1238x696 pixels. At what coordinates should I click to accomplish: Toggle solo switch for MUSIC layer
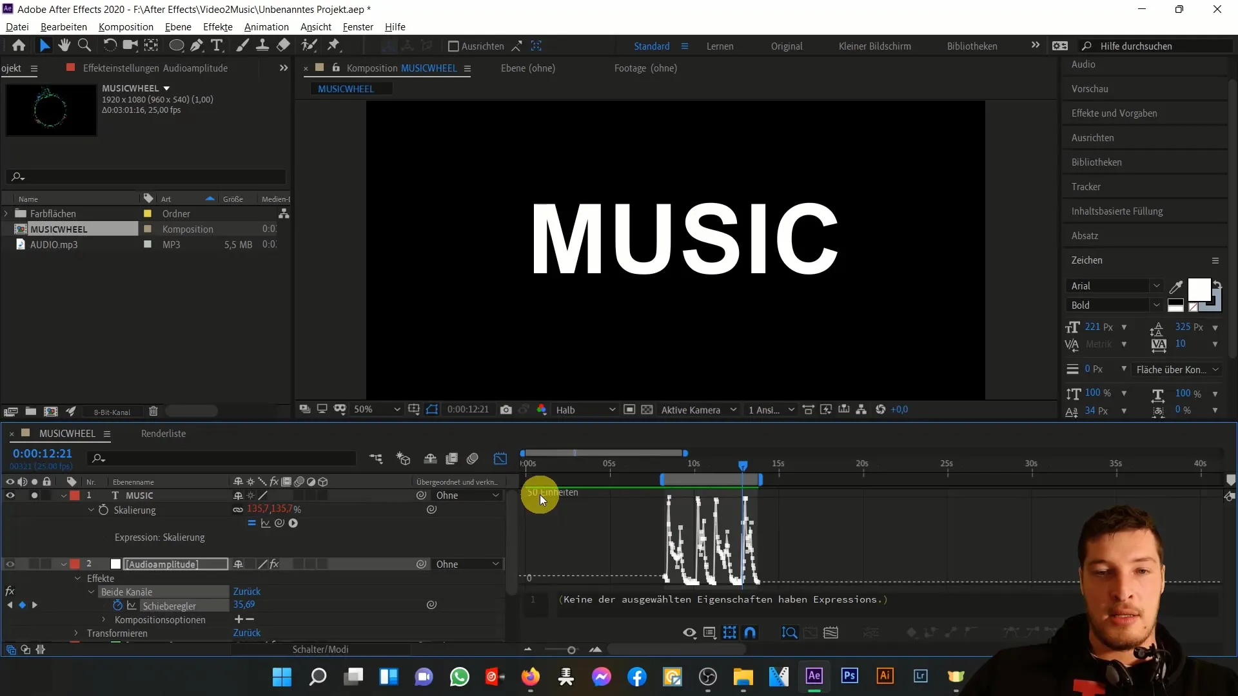click(x=34, y=496)
